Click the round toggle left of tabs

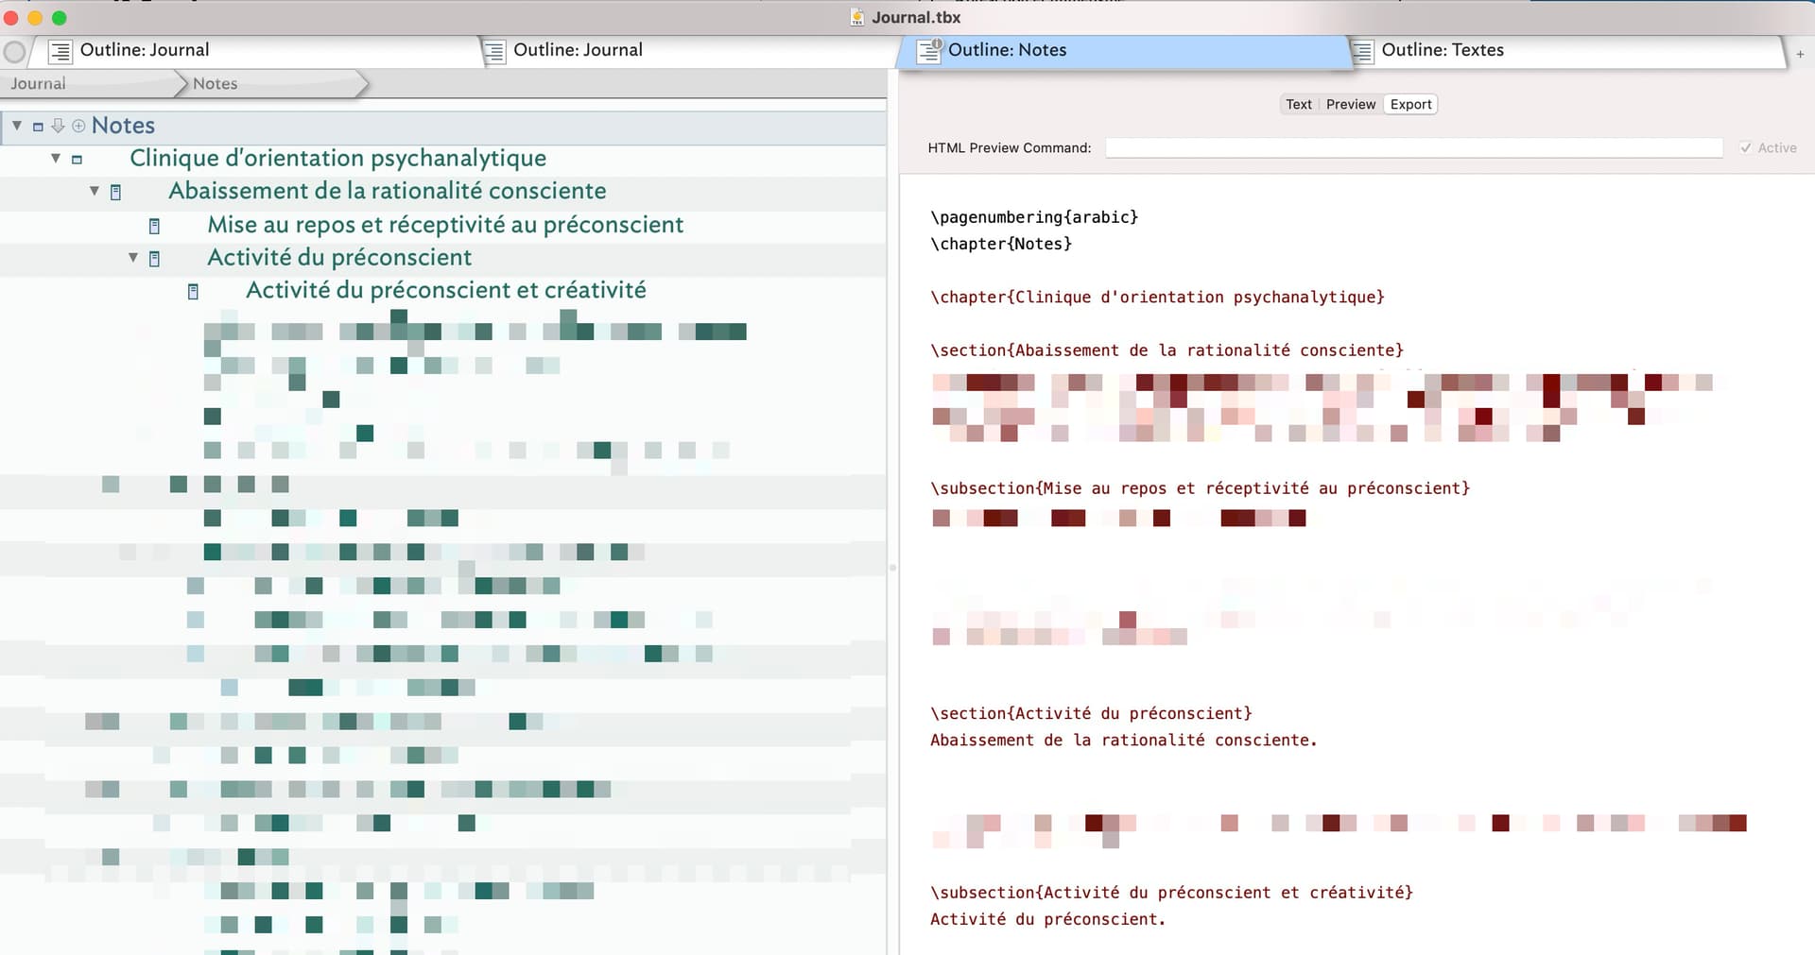(14, 51)
